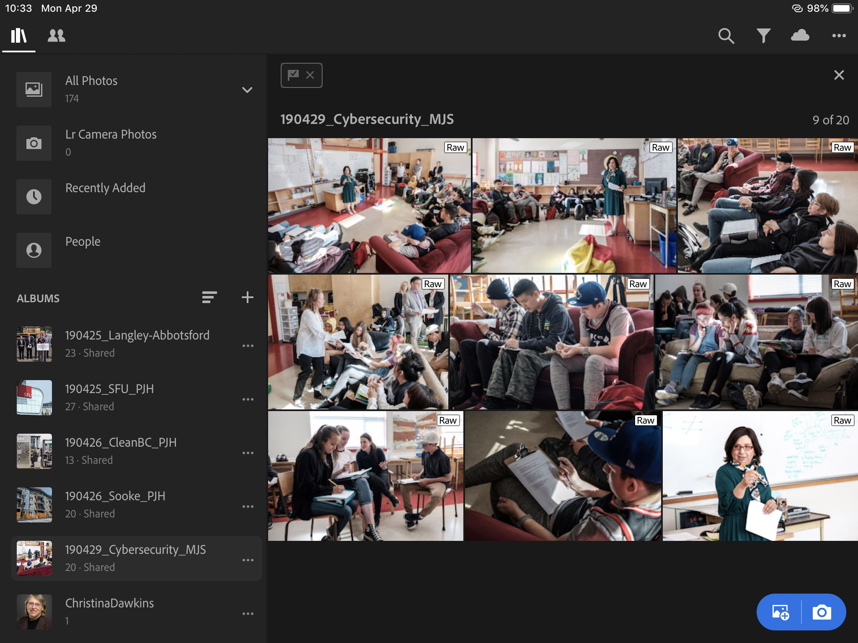Tap the cloud sync status icon
This screenshot has height=643, width=858.
(x=800, y=36)
